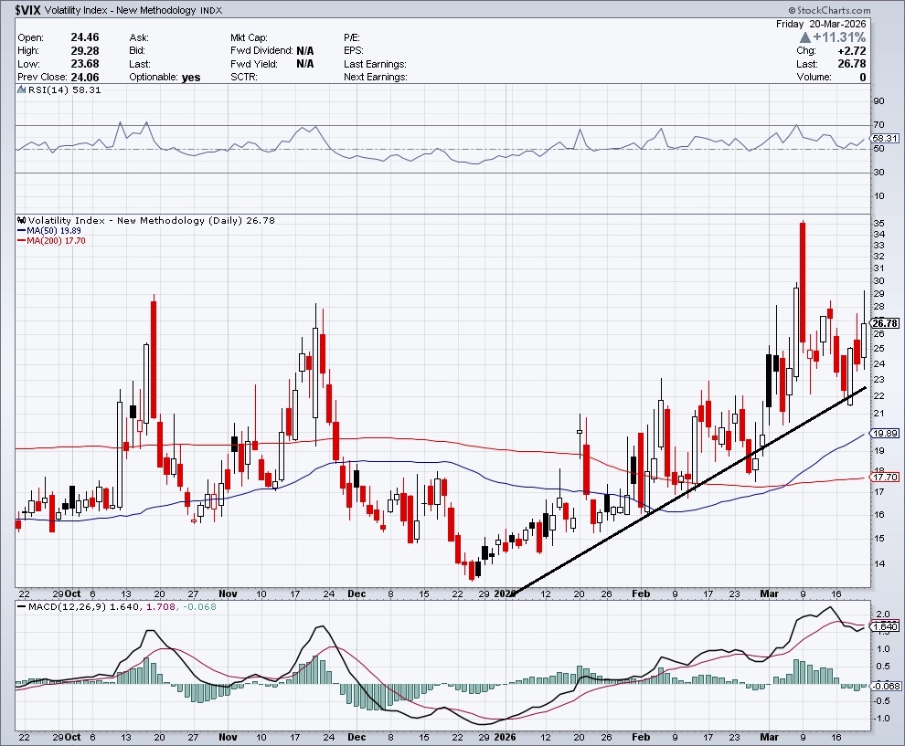
Task: Click the -0.068 histogram value tag on MACD axis
Action: tap(885, 686)
